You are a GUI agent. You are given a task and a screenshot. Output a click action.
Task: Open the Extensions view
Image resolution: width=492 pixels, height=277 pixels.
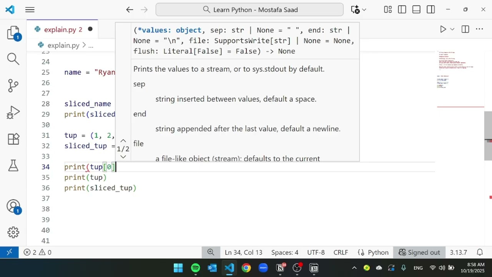tap(13, 139)
